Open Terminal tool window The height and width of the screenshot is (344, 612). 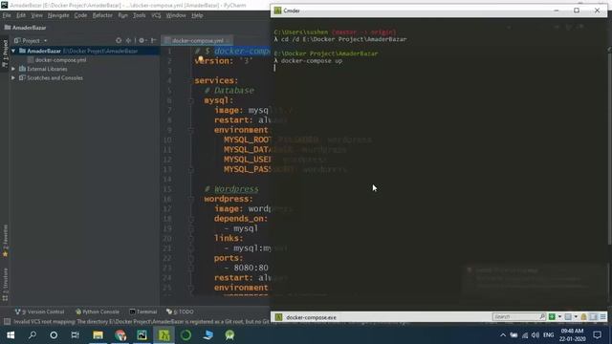click(x=143, y=312)
